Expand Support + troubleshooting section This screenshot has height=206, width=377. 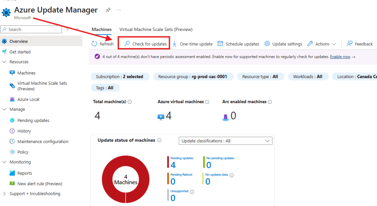pos(4,194)
